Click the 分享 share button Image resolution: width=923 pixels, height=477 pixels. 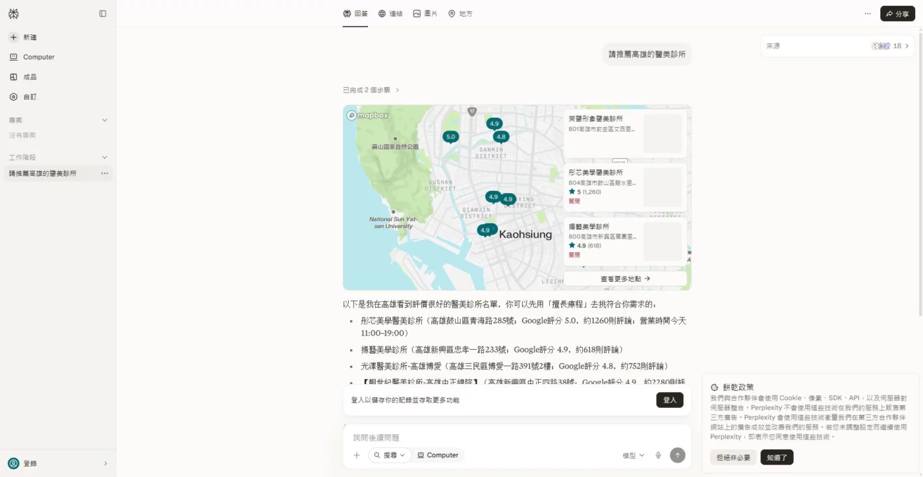coord(897,13)
